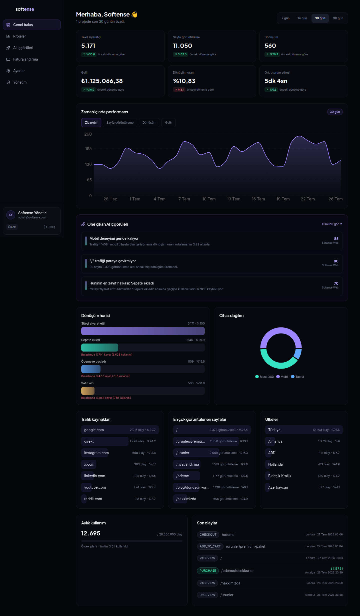The image size is (360, 616).
Task: Click the 26 Tem chart axis label
Action: (x=335, y=199)
